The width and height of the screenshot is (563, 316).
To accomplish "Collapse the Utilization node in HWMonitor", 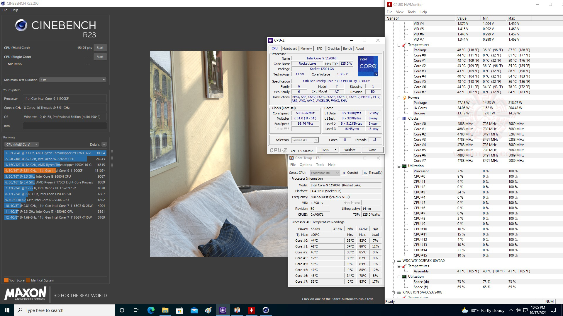I will 399,166.
